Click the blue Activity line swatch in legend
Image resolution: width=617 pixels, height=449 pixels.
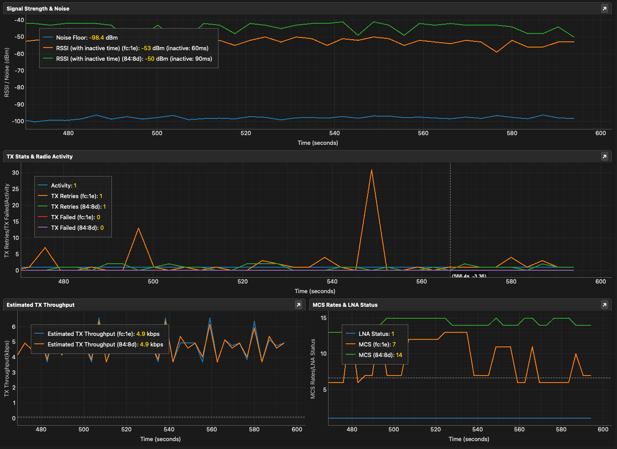(x=43, y=185)
